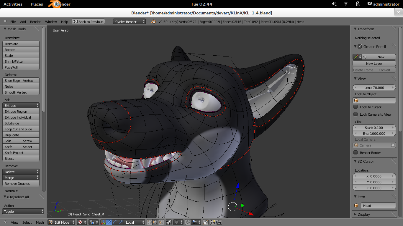
Task: Open the Edit Mode dropdown
Action: 62,222
